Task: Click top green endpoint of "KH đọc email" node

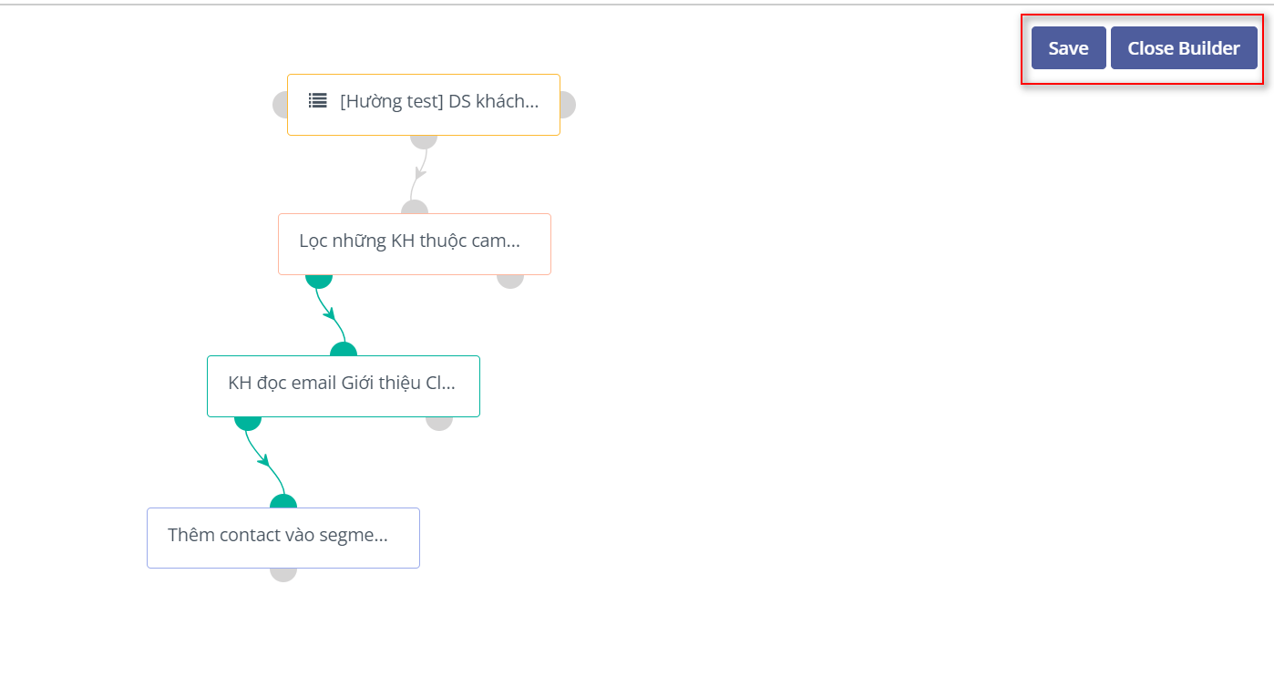Action: click(x=344, y=350)
